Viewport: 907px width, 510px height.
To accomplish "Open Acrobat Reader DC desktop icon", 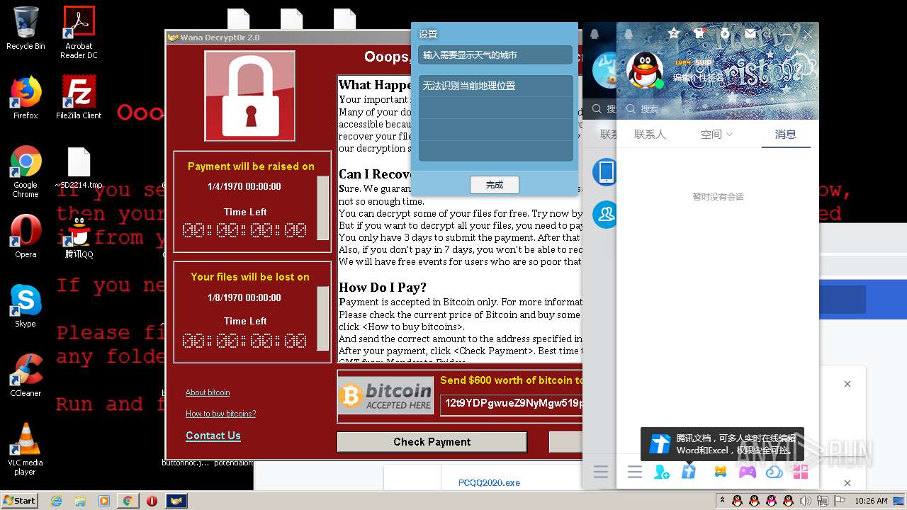I will [79, 33].
